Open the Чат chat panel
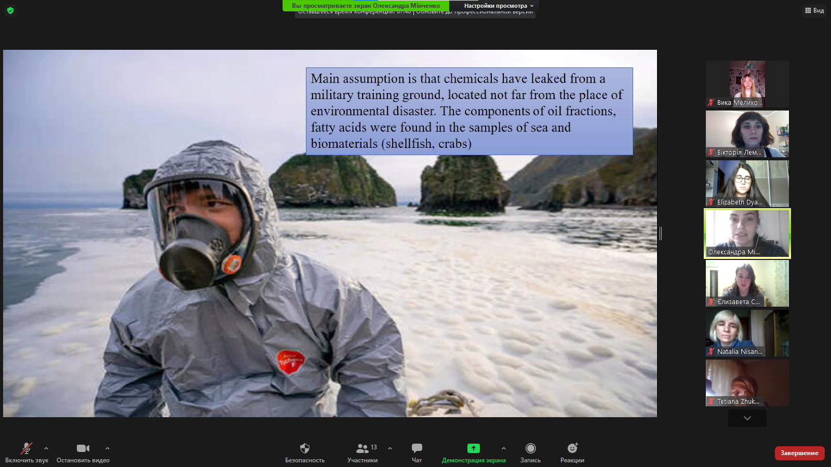This screenshot has height=467, width=831. (417, 452)
